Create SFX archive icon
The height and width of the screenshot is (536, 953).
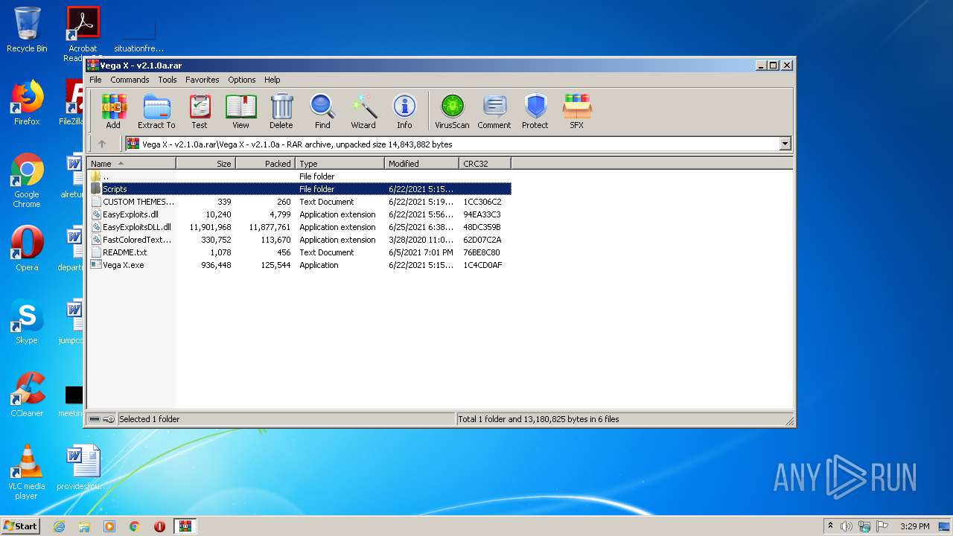point(577,112)
